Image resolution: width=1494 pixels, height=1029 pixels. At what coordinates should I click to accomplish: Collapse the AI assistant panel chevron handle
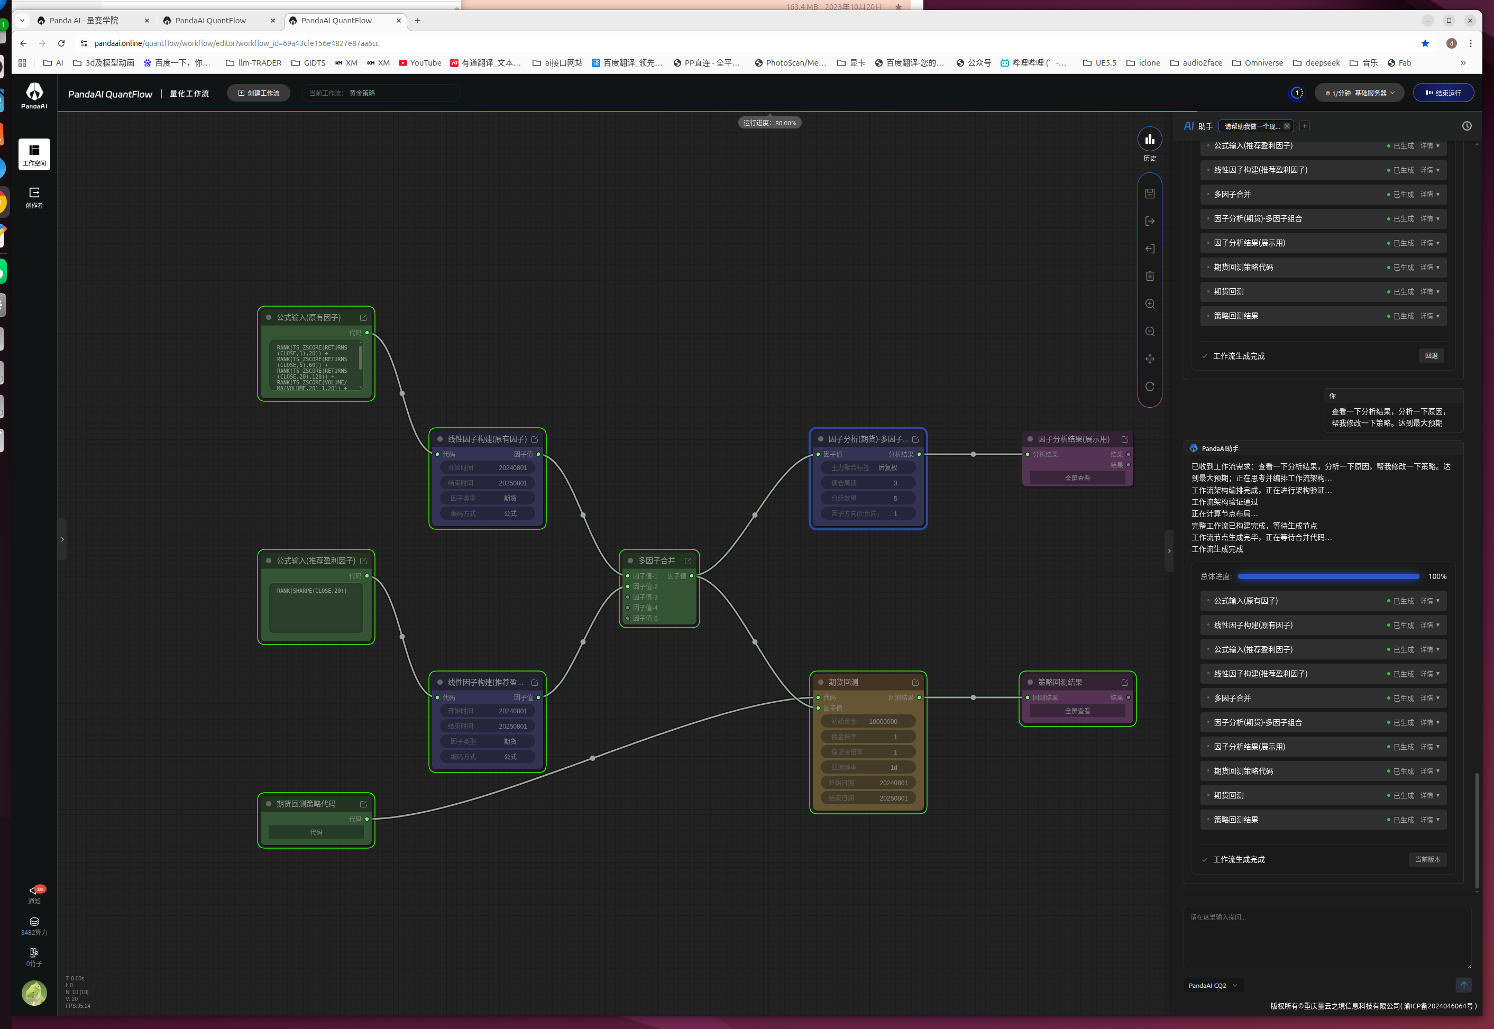[1169, 550]
